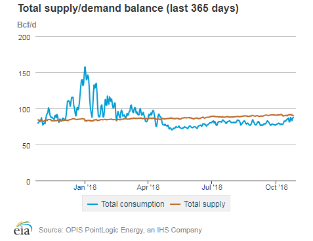Click the y-axis label '50'
The image size is (313, 241).
coord(26,146)
